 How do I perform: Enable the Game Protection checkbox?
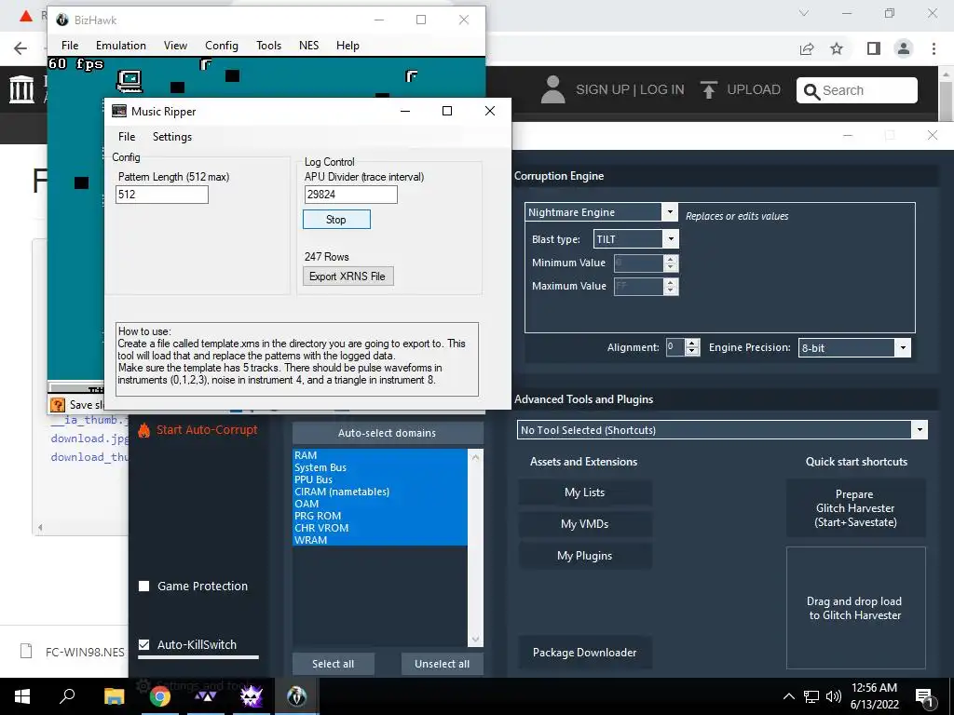pos(144,587)
